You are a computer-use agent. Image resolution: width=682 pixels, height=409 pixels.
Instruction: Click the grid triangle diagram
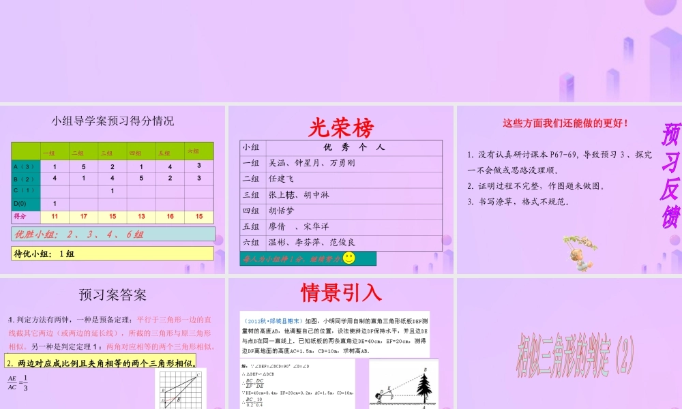pyautogui.click(x=181, y=390)
